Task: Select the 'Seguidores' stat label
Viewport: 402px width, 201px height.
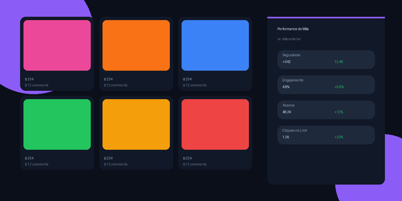Action: pos(291,55)
